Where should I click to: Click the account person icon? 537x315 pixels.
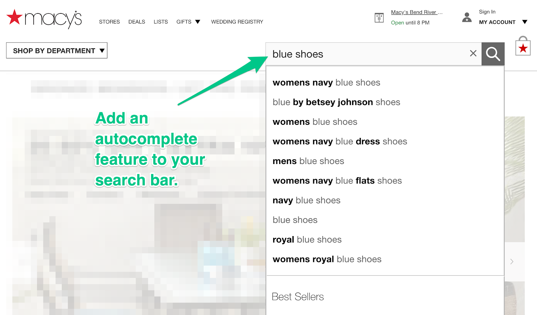coord(467,17)
